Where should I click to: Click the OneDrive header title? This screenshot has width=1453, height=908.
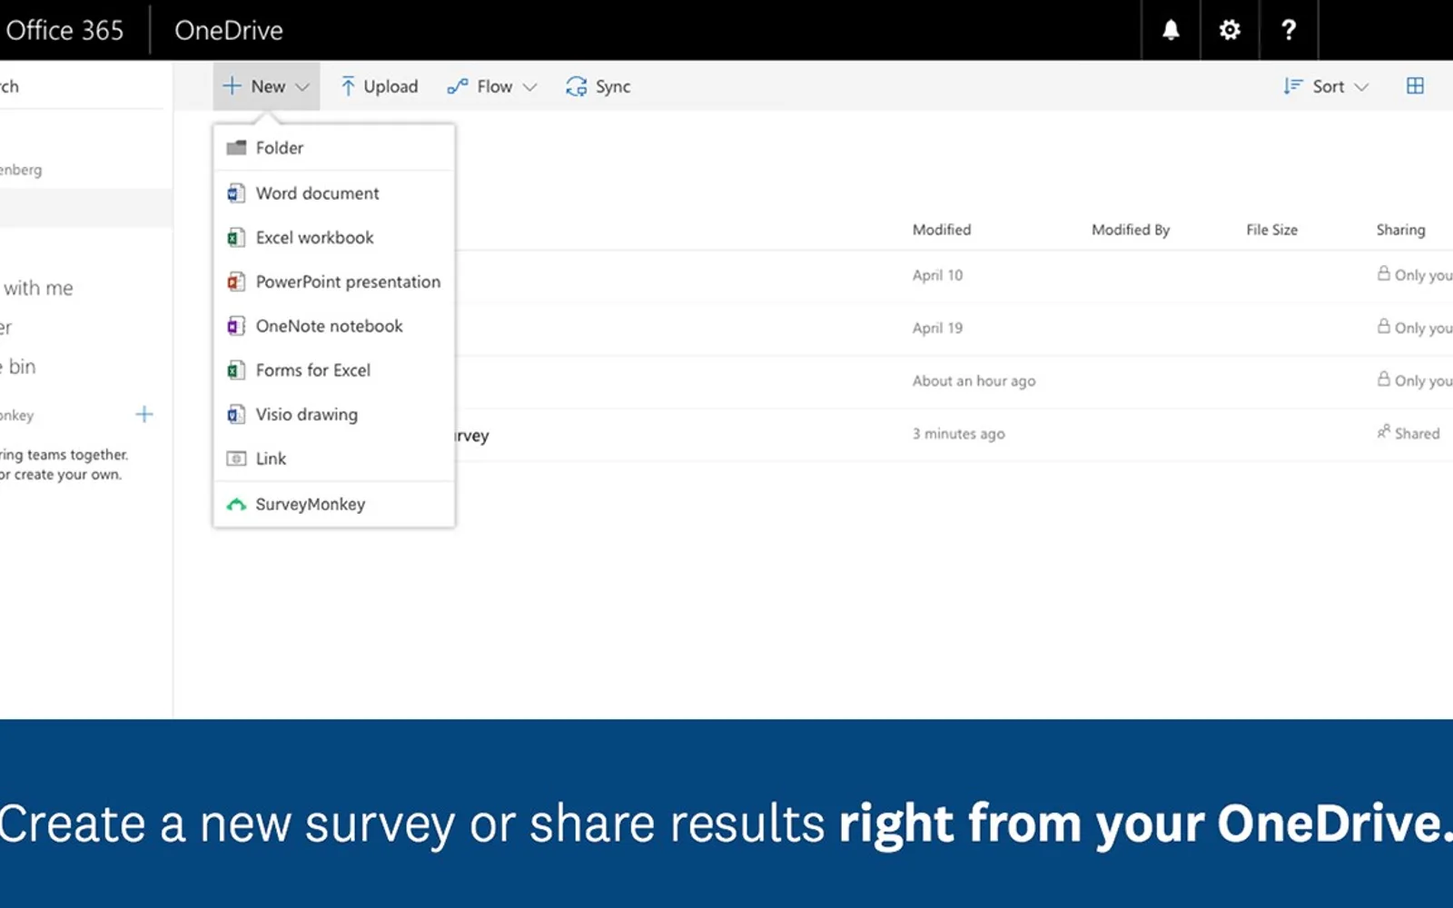tap(229, 30)
